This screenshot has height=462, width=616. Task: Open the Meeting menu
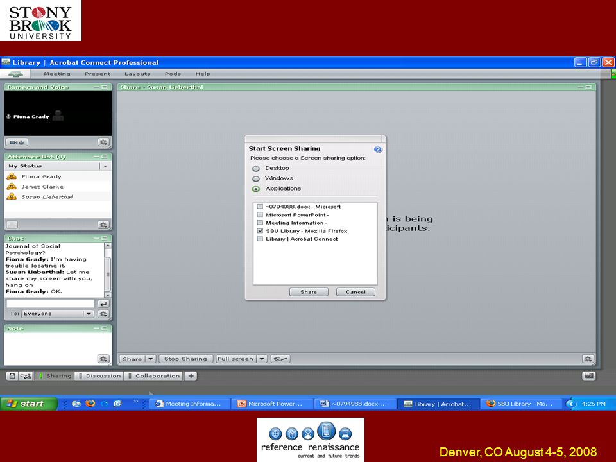(57, 74)
